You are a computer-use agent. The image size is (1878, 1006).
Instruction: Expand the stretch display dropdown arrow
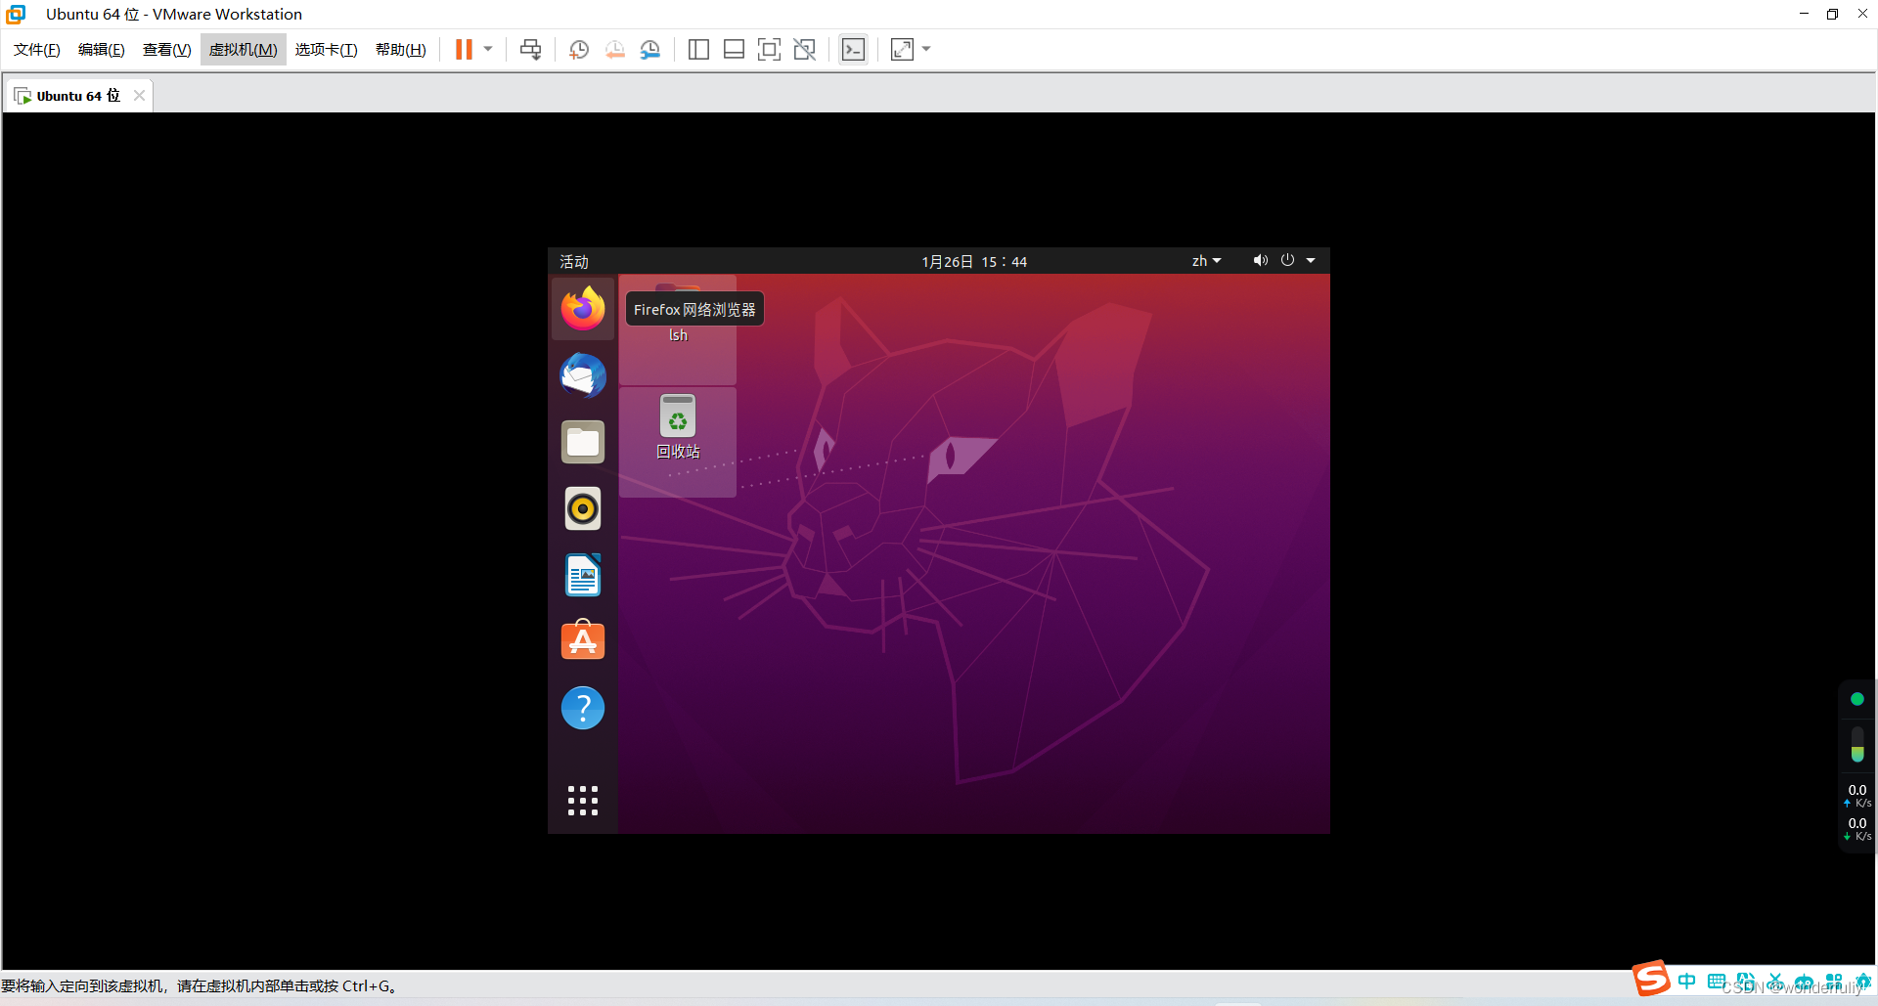pyautogui.click(x=926, y=49)
